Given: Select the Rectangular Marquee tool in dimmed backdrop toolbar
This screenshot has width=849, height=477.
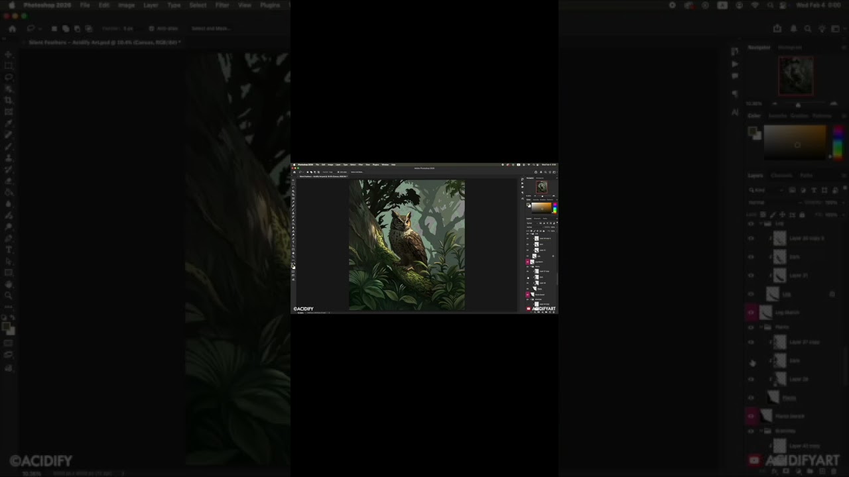Looking at the screenshot, I should coord(9,66).
